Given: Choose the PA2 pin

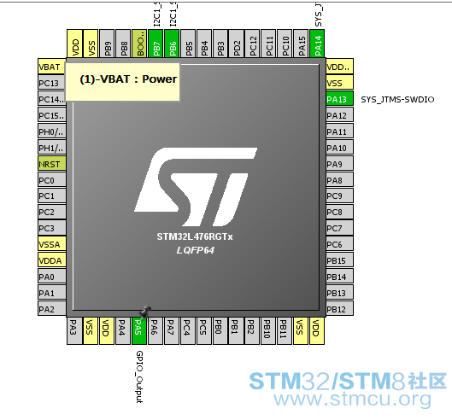Looking at the screenshot, I should click(52, 309).
